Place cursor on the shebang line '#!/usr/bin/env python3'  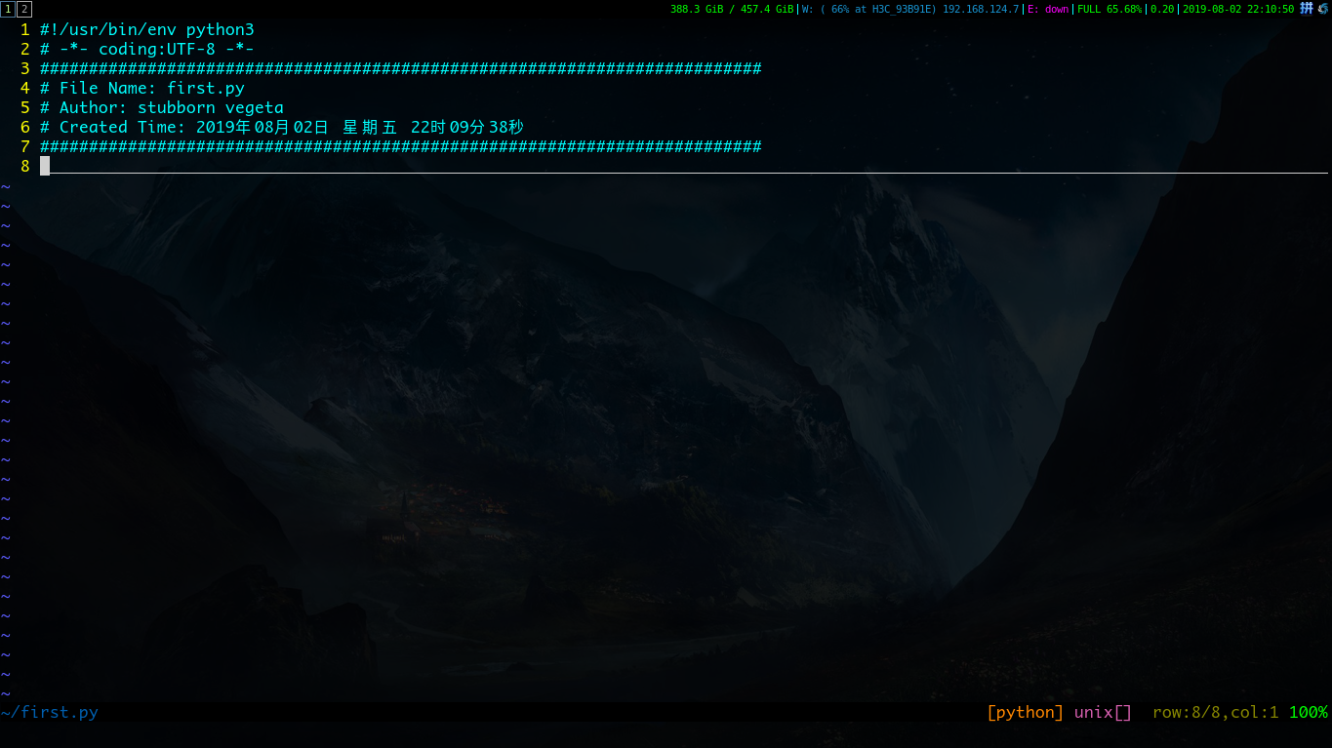147,29
